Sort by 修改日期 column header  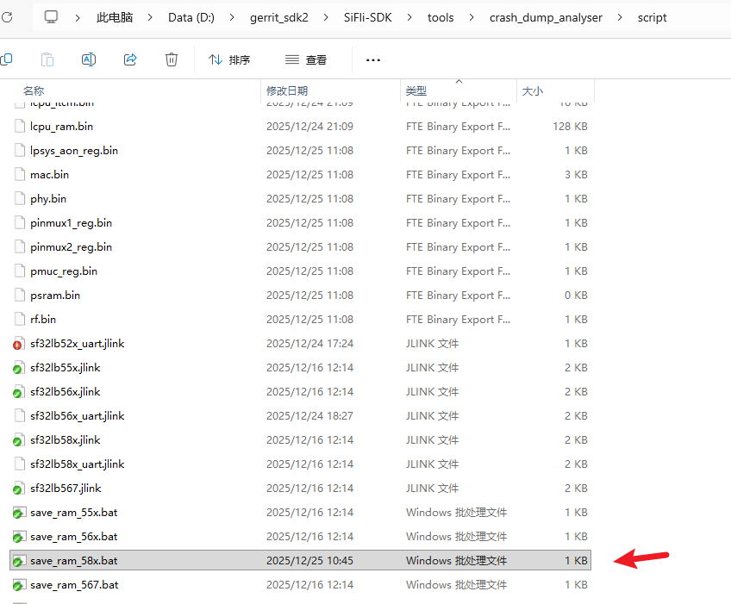point(287,90)
